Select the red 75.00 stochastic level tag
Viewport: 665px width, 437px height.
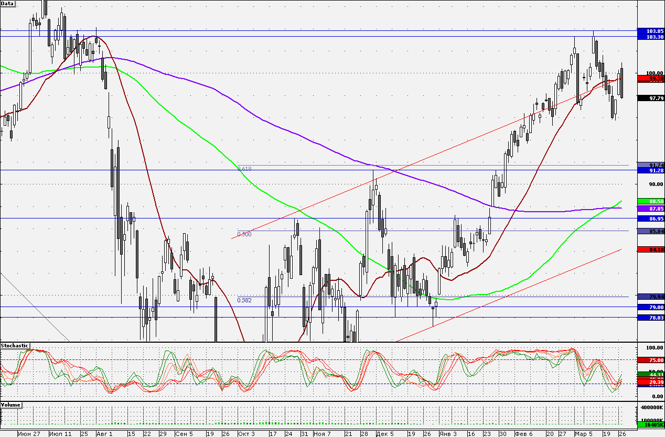651,360
